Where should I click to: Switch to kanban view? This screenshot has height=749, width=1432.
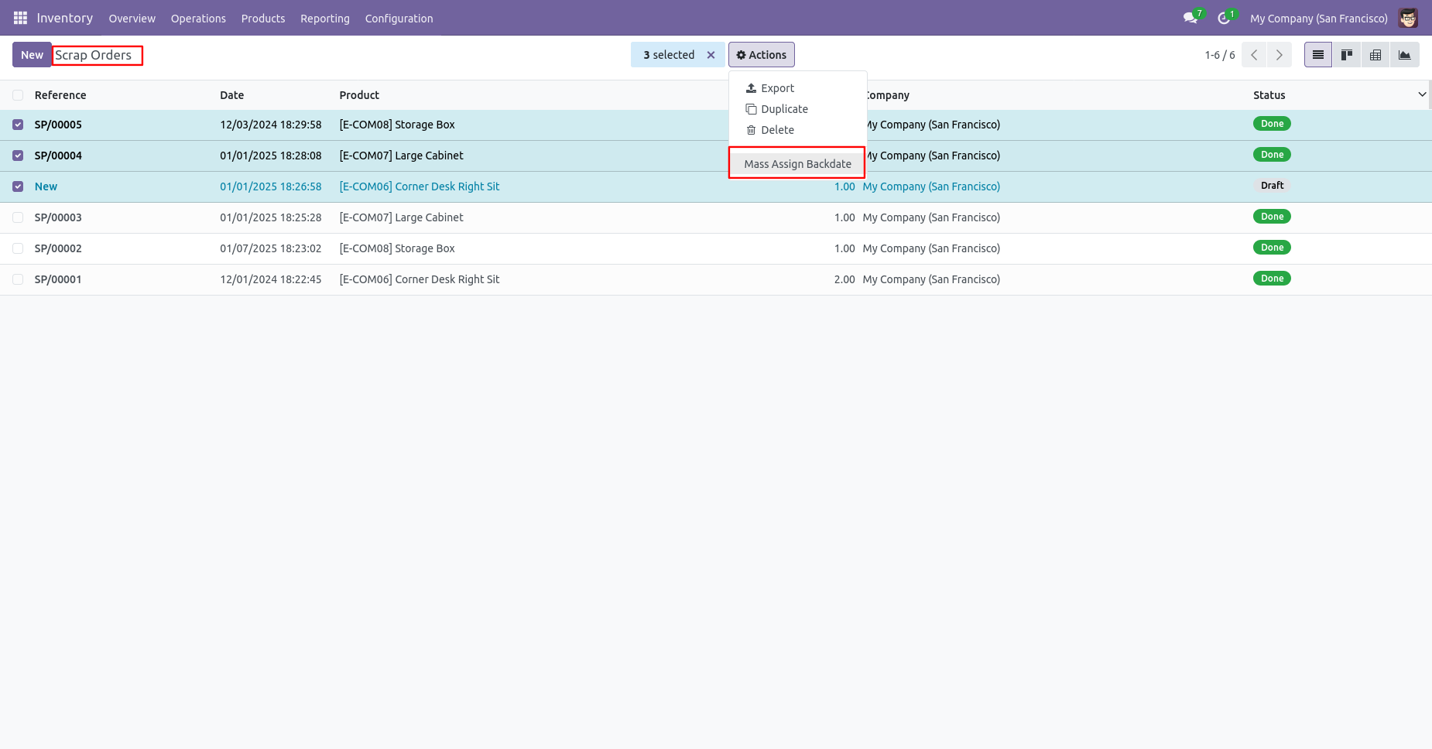[1347, 55]
